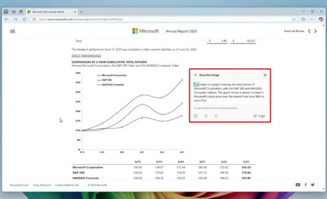Open a new browser tab
The height and width of the screenshot is (199, 327).
(x=81, y=12)
